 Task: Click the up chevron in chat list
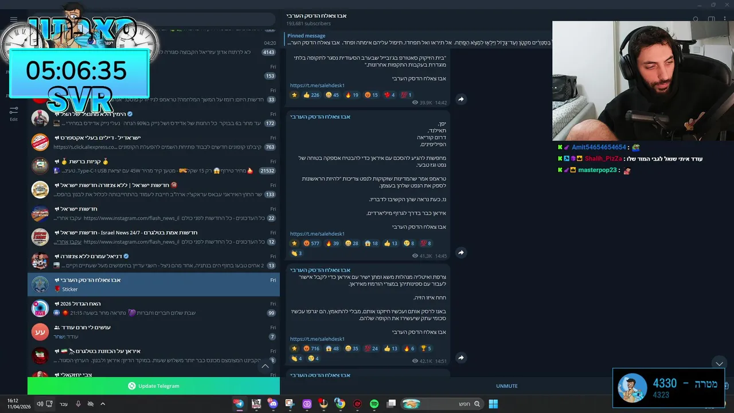point(265,366)
